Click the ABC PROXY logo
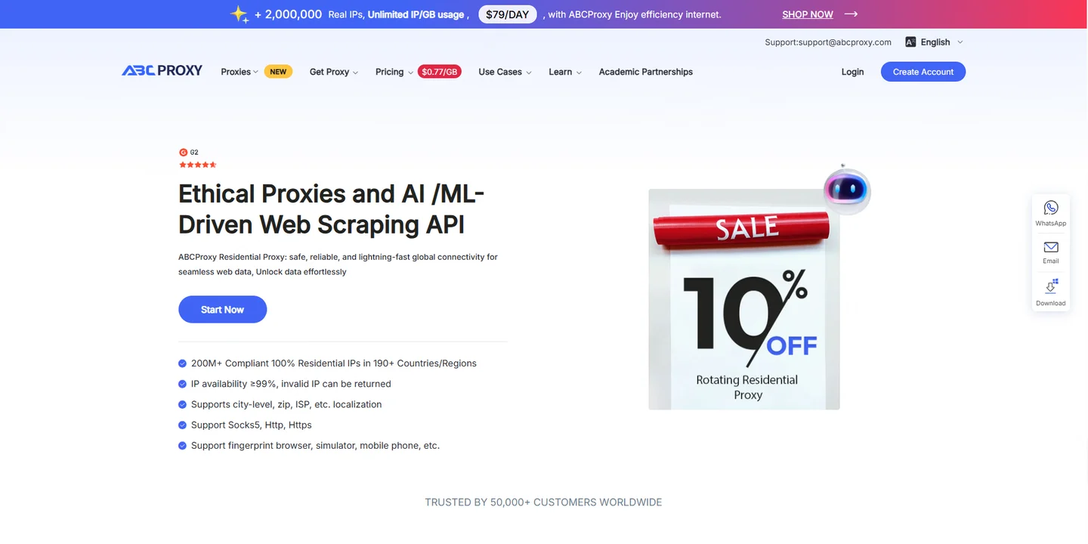The image size is (1088, 544). click(x=162, y=71)
